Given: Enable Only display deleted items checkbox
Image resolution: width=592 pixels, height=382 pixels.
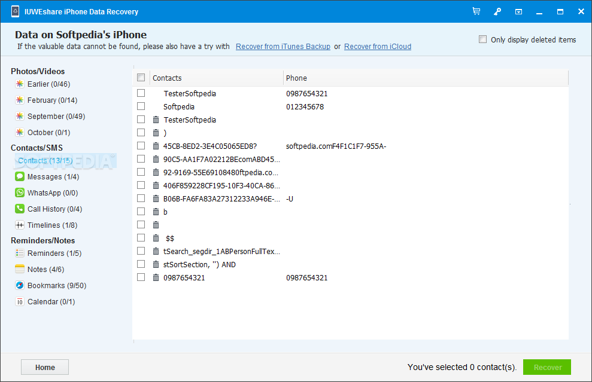Looking at the screenshot, I should point(482,39).
